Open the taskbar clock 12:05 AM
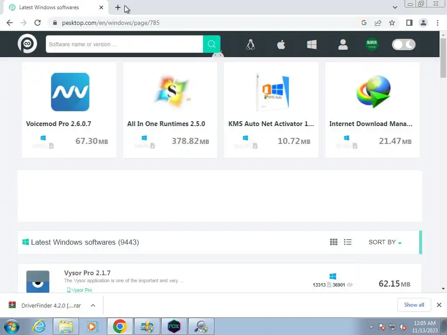 [425, 327]
